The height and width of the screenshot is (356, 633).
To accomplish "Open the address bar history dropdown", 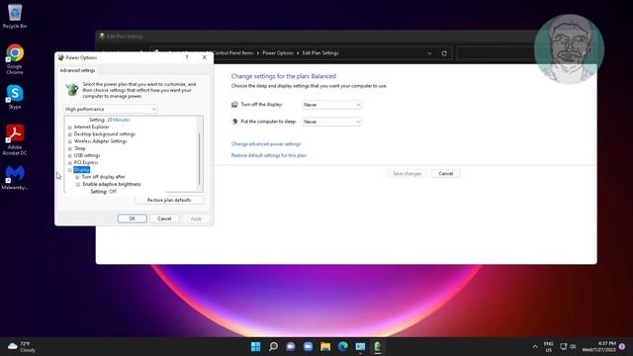I will 429,53.
